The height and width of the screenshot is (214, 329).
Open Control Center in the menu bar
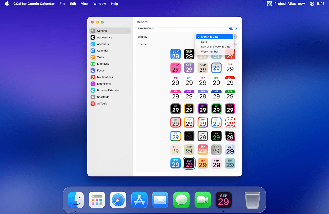pos(312,4)
